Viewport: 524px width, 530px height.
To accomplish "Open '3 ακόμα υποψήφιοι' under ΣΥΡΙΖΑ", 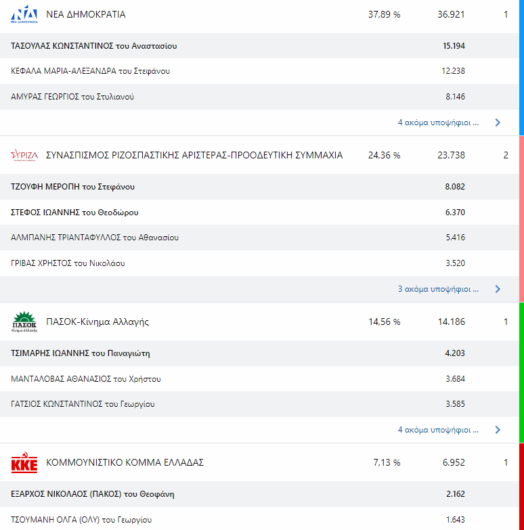I will [438, 289].
